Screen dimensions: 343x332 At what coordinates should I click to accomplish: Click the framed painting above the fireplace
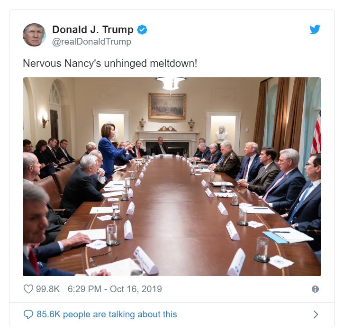coord(167,106)
